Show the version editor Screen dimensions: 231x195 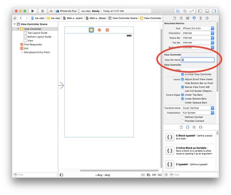click(192, 11)
